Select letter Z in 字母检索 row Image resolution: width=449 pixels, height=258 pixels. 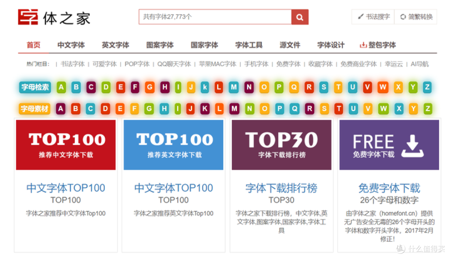pyautogui.click(x=427, y=87)
